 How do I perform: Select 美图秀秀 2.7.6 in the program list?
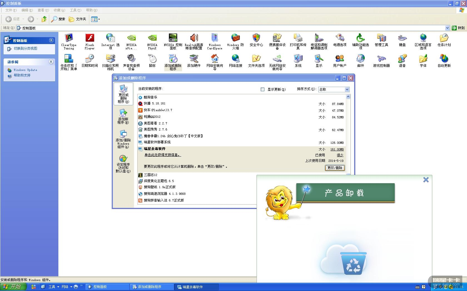pos(241,129)
